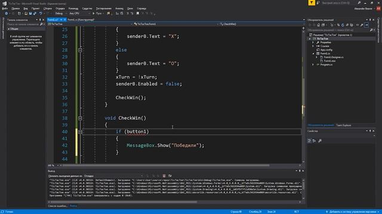Viewport: 382px width, 214px height.
Task: Click the Undo arrow in the toolbar
Action: [x=41, y=13]
